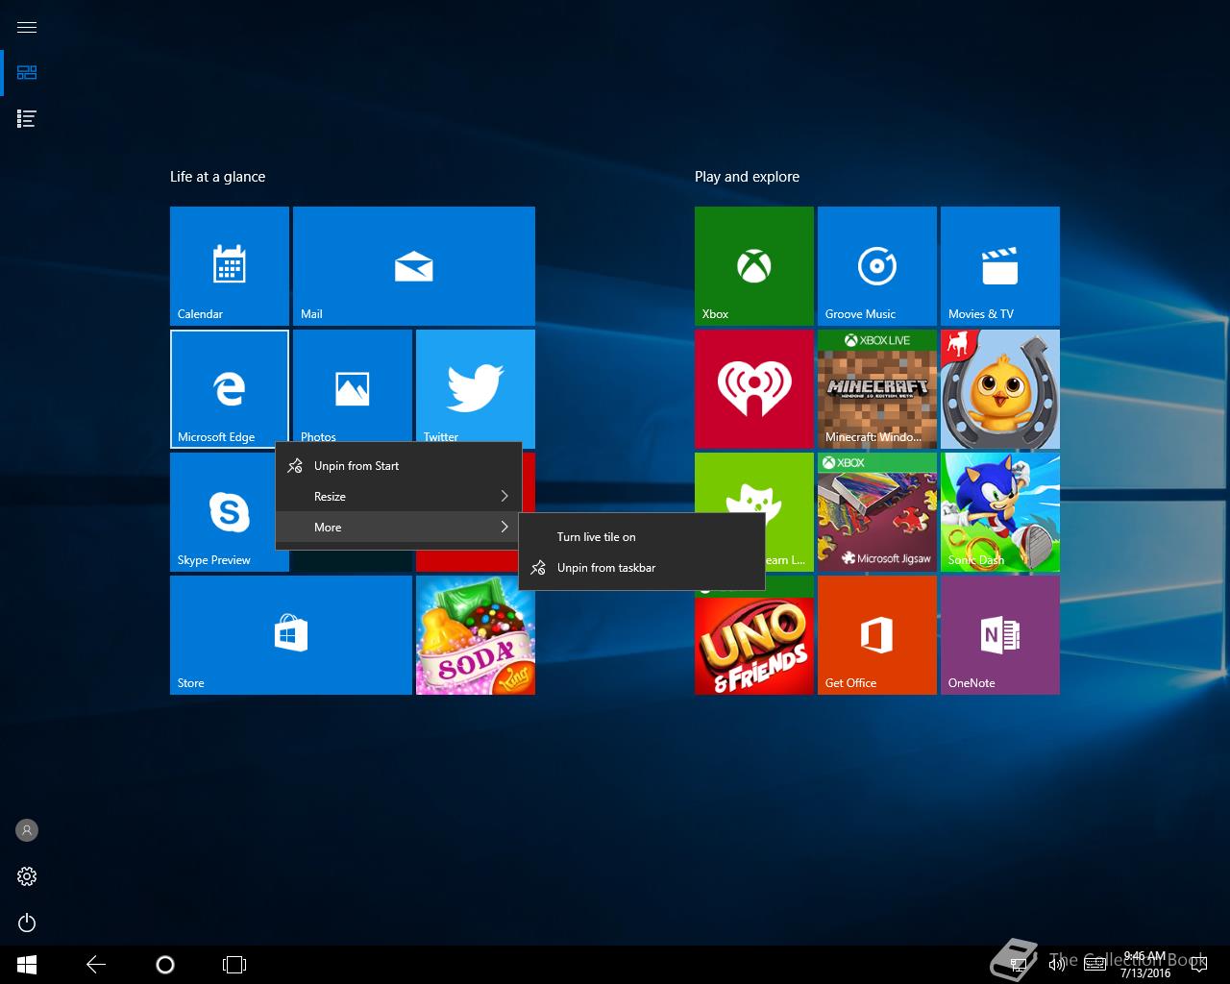Expand the hamburger navigation menu

(27, 27)
